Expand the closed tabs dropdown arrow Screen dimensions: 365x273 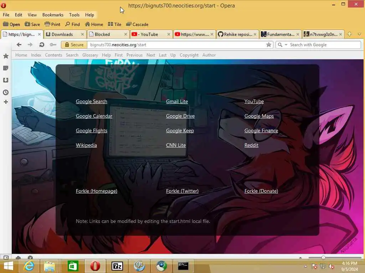point(359,34)
